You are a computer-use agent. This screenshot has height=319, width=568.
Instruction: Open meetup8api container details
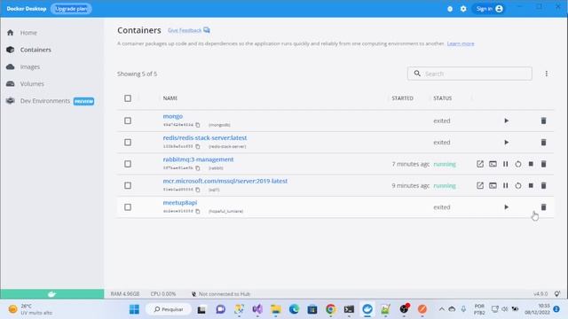pyautogui.click(x=180, y=203)
